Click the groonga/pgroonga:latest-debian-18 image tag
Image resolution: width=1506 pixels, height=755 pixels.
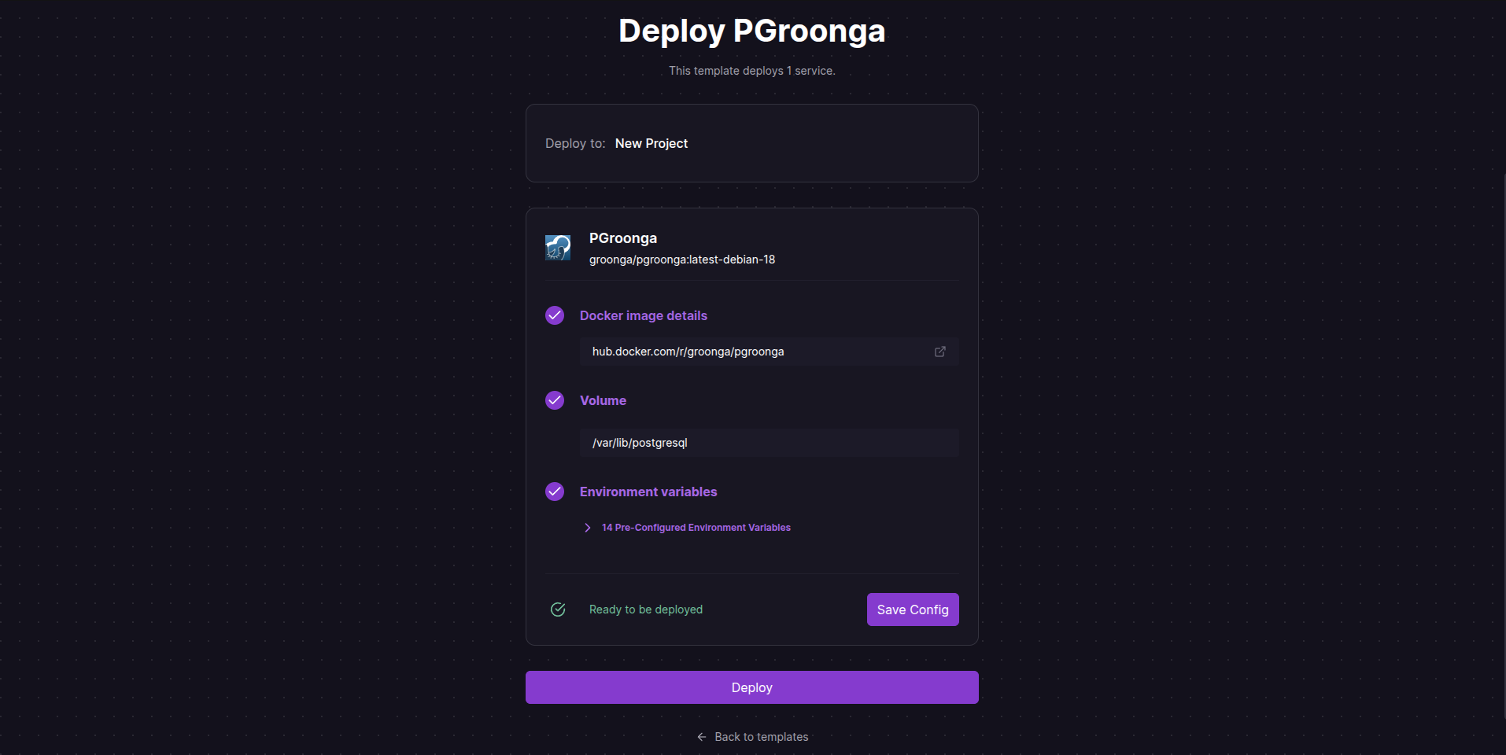tap(681, 260)
